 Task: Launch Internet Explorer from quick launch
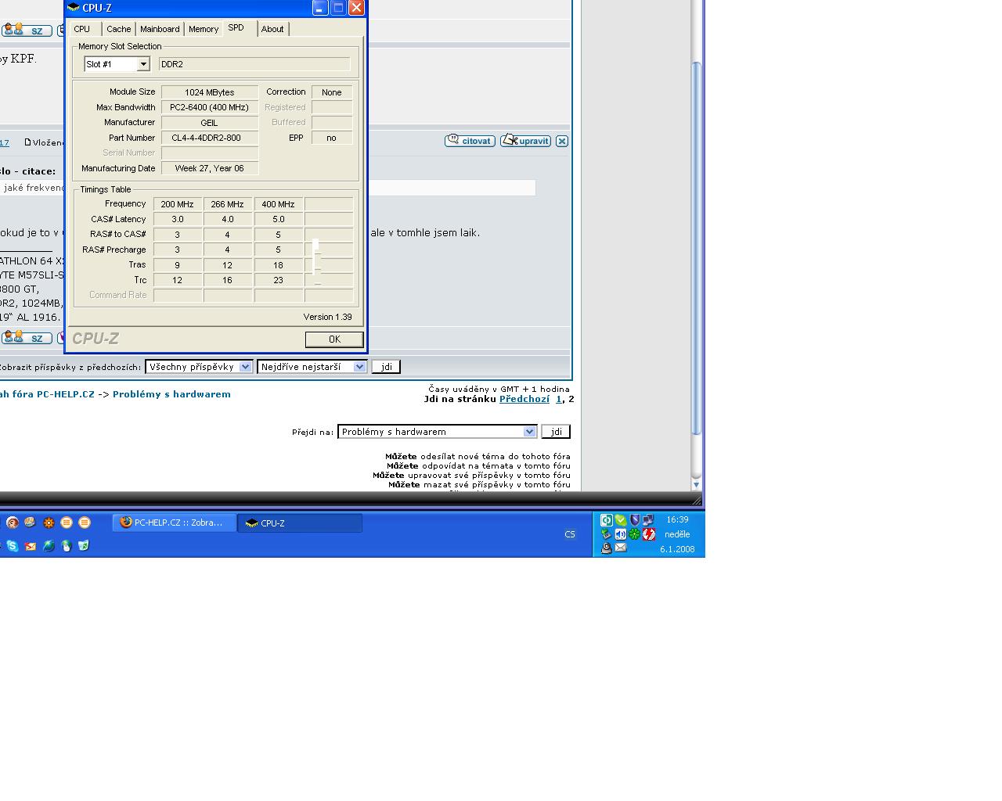(49, 545)
